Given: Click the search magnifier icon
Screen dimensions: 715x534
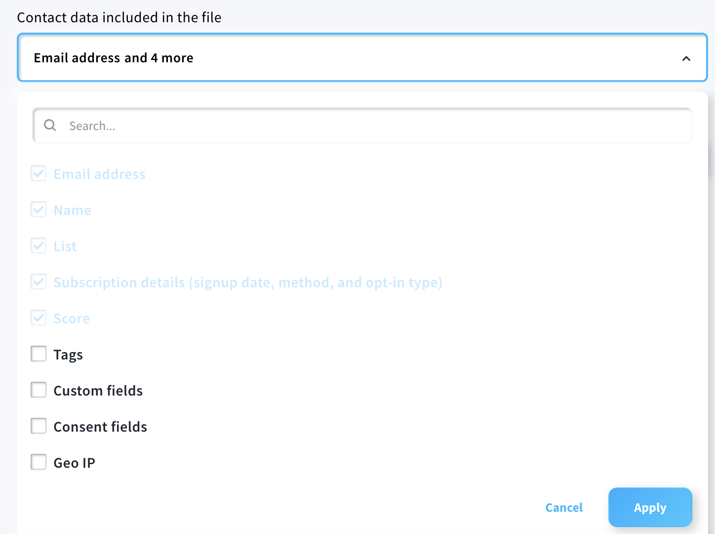Looking at the screenshot, I should (x=50, y=126).
